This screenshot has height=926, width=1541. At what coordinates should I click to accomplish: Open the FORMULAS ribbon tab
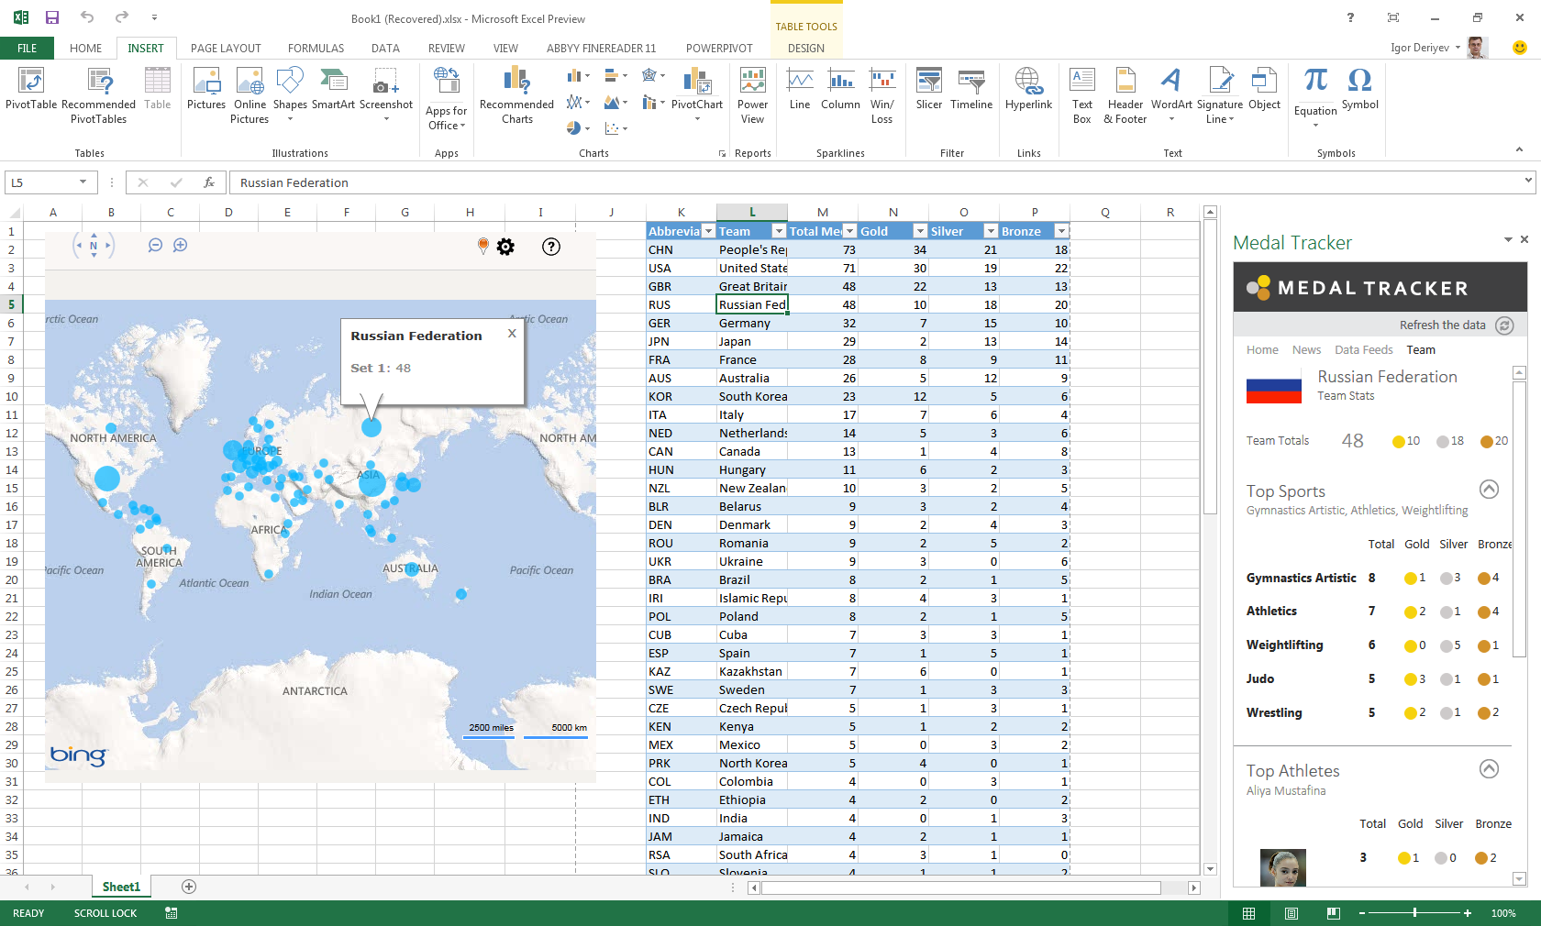(316, 49)
